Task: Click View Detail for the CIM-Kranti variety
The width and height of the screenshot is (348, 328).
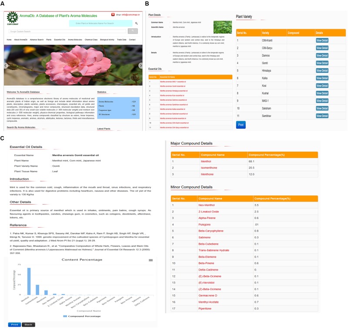Action: (x=322, y=41)
